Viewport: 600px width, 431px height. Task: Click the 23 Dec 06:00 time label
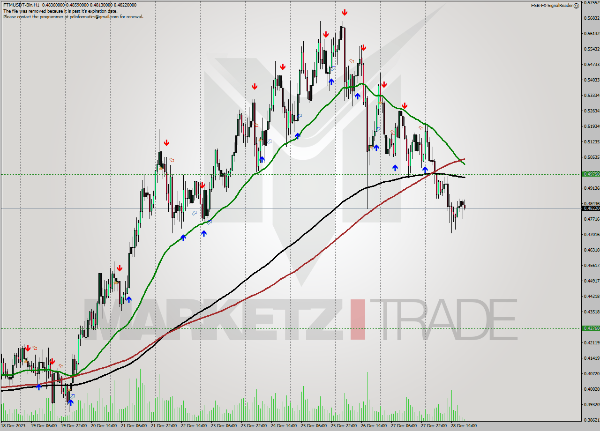(x=224, y=426)
